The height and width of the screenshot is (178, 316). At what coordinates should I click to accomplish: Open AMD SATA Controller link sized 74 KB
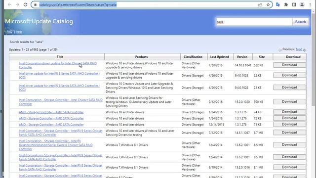click(x=51, y=112)
